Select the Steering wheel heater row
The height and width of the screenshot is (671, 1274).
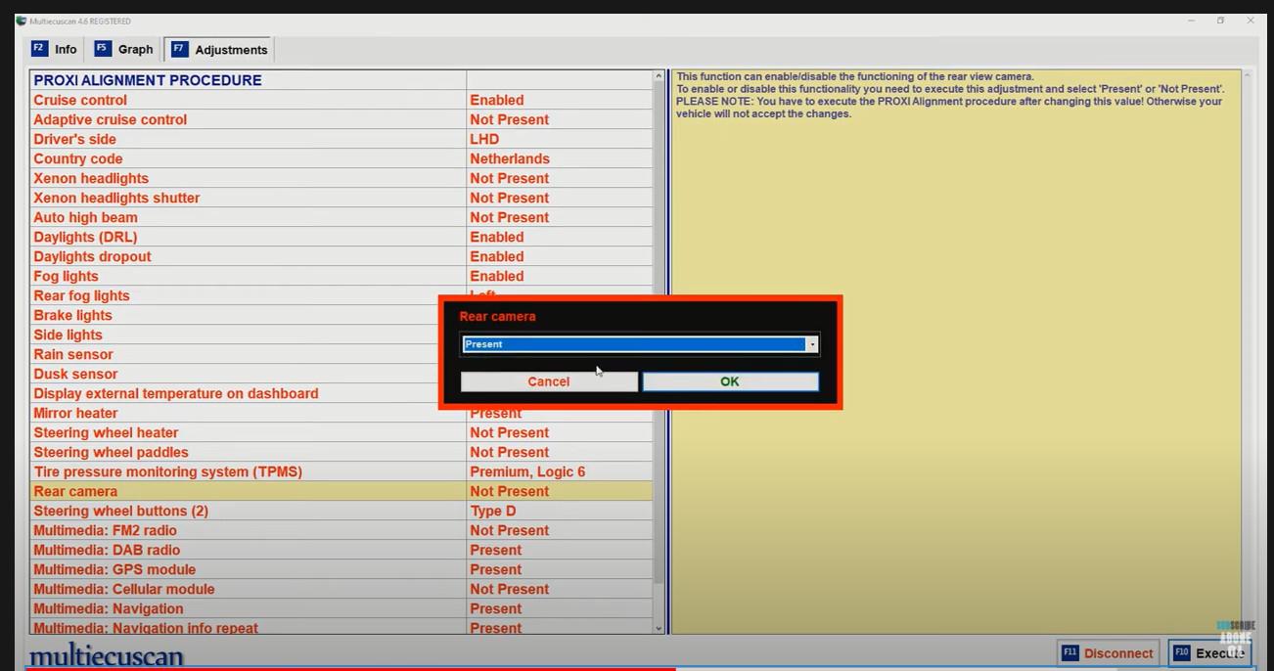[x=341, y=432]
